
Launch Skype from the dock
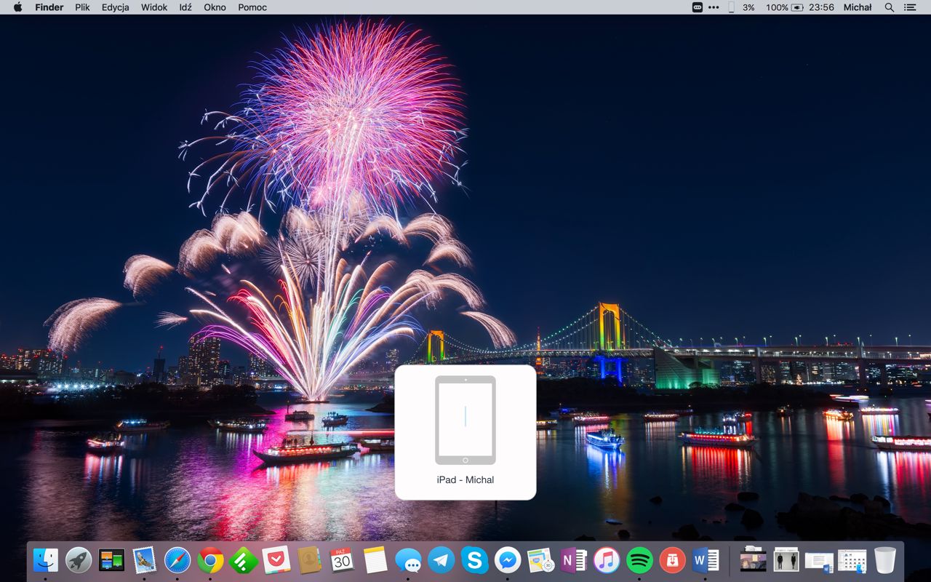pos(474,560)
